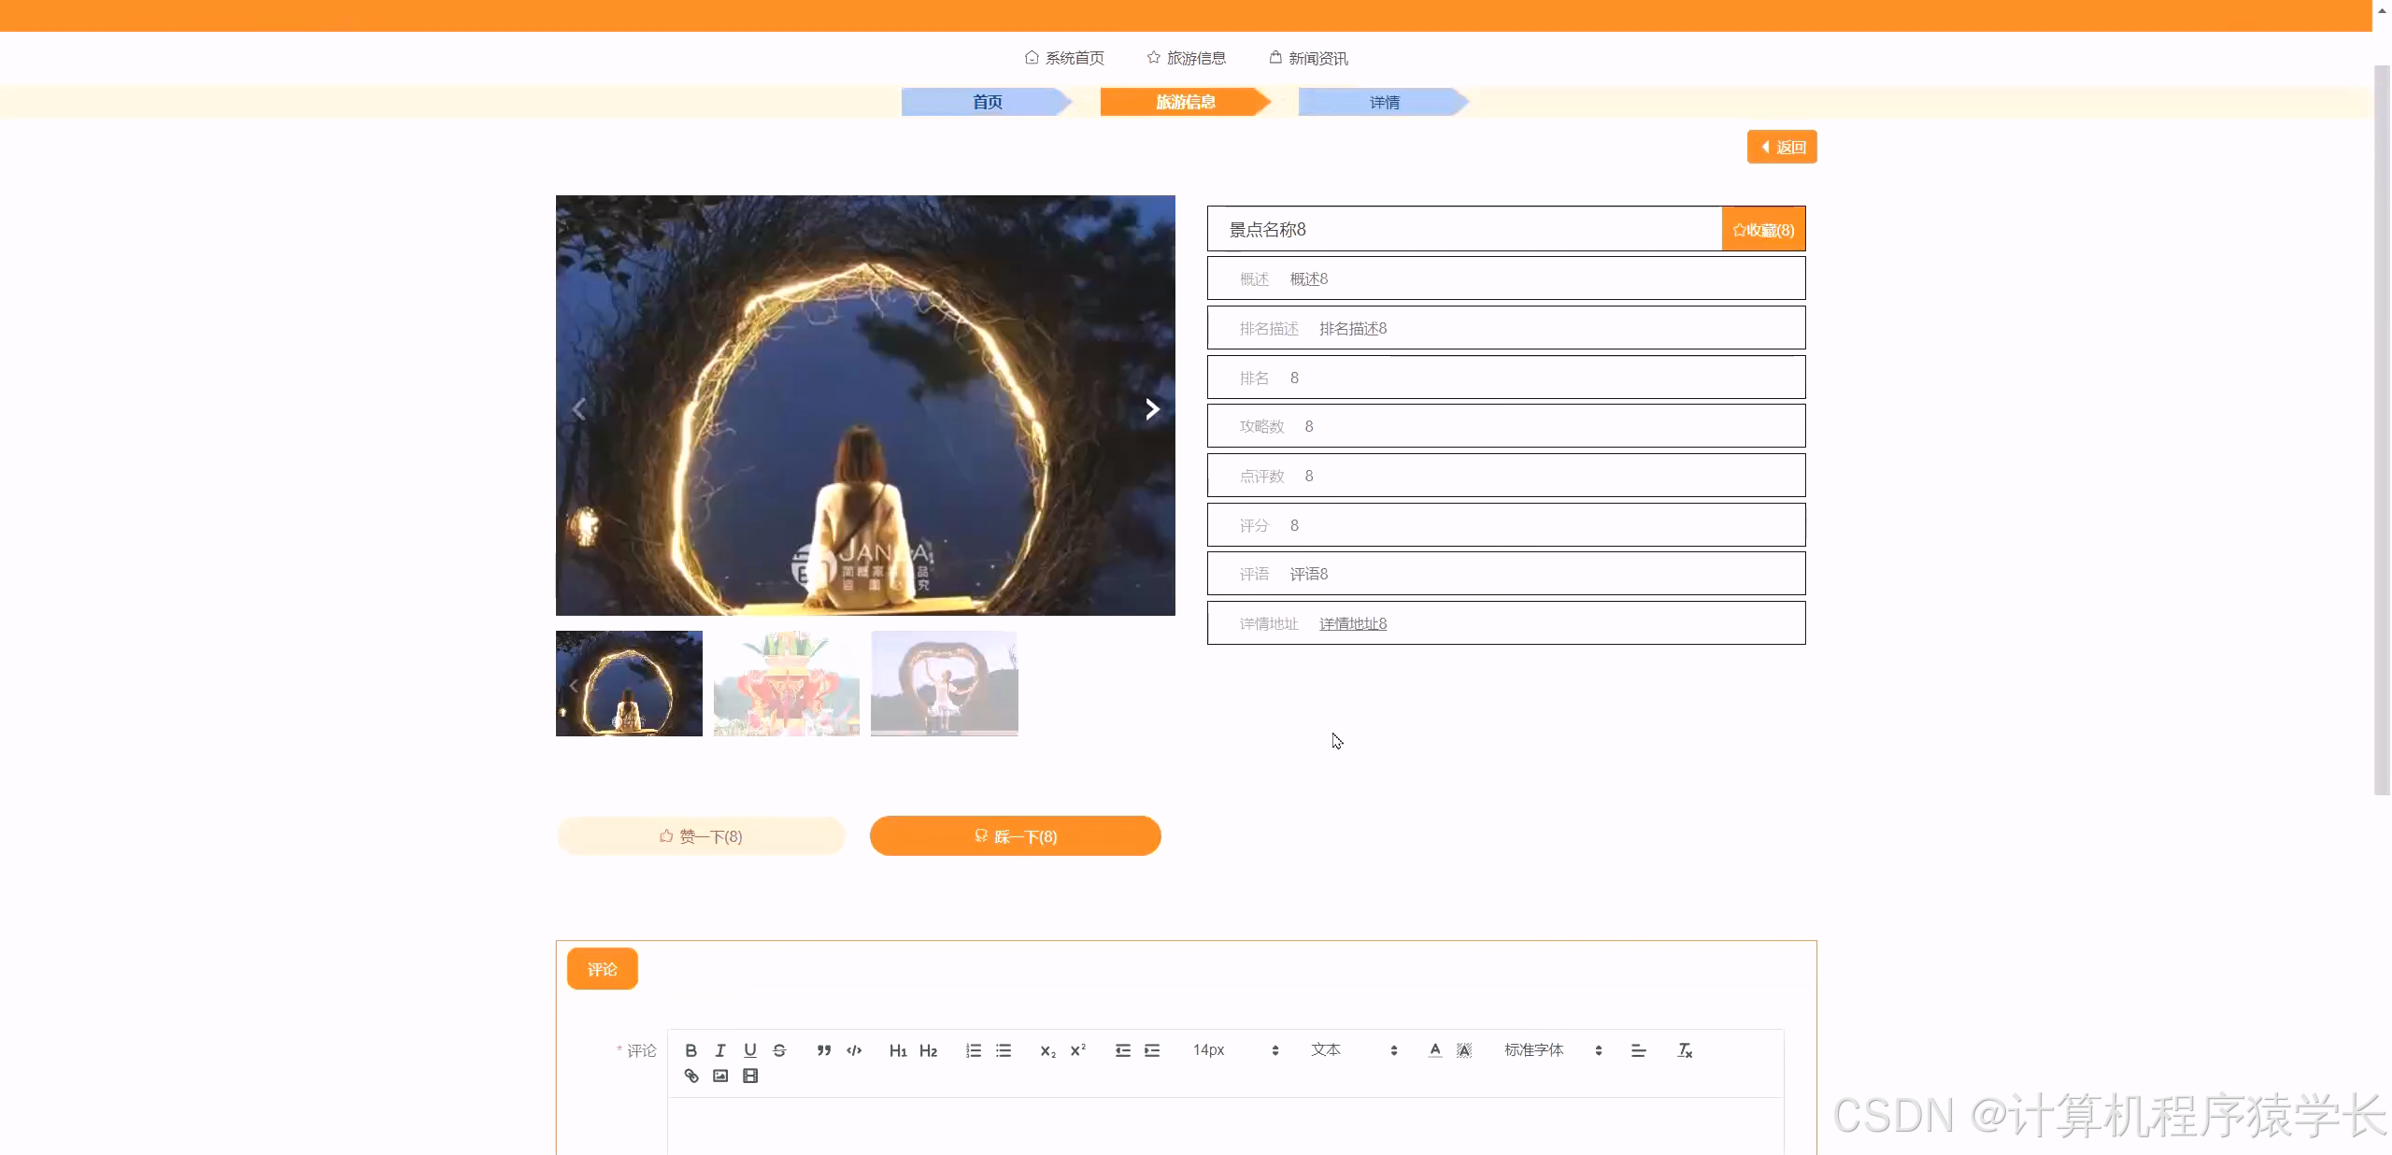This screenshot has height=1155, width=2392.
Task: Apply Heading 1 style
Action: (896, 1050)
